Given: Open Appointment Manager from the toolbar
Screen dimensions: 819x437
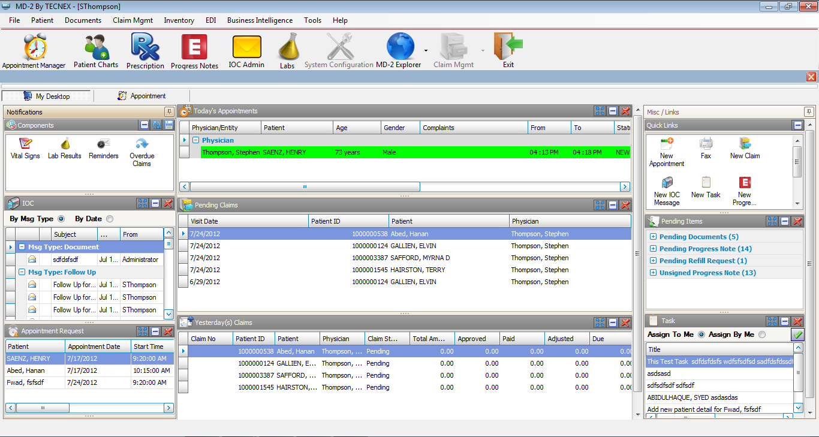Looking at the screenshot, I should pyautogui.click(x=34, y=51).
